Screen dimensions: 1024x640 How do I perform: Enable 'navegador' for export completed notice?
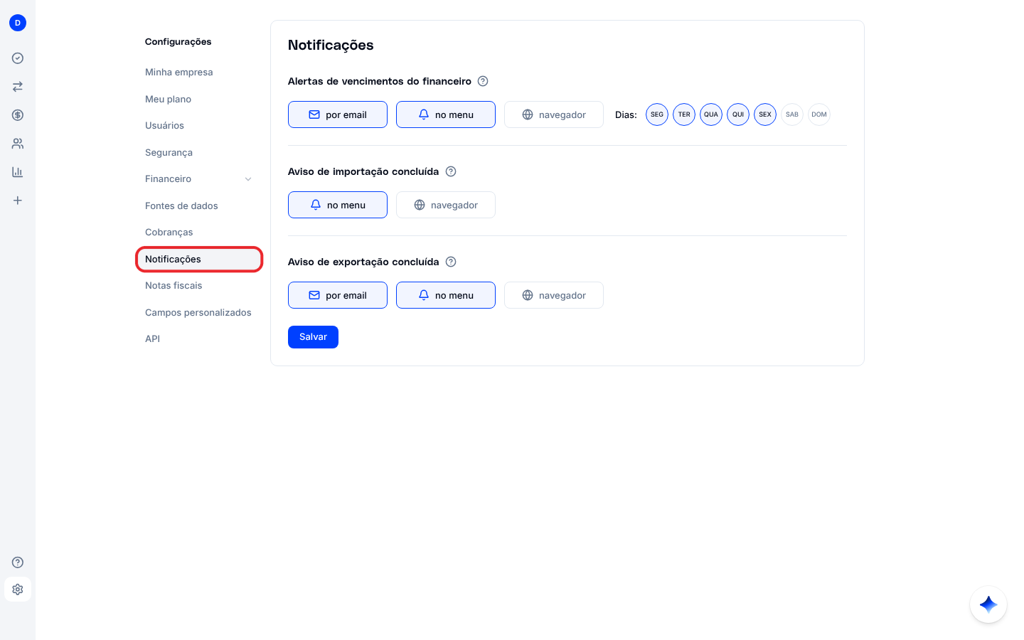click(554, 295)
